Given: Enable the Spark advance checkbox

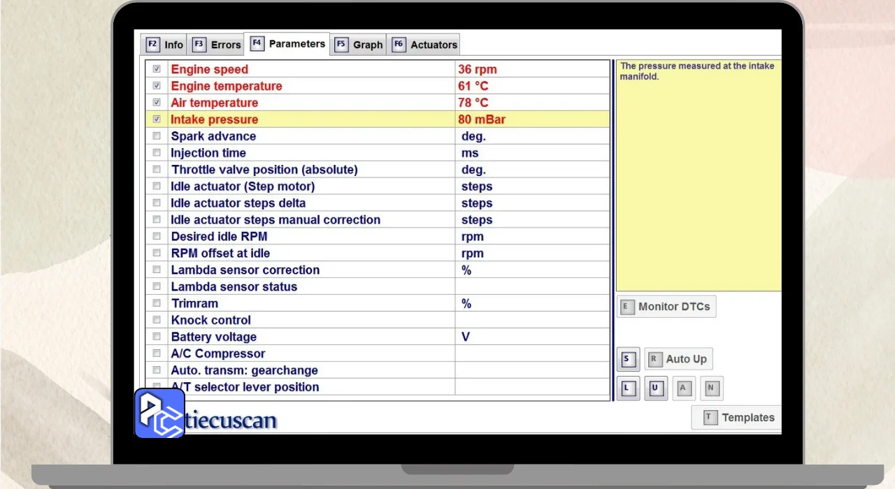Looking at the screenshot, I should (157, 136).
